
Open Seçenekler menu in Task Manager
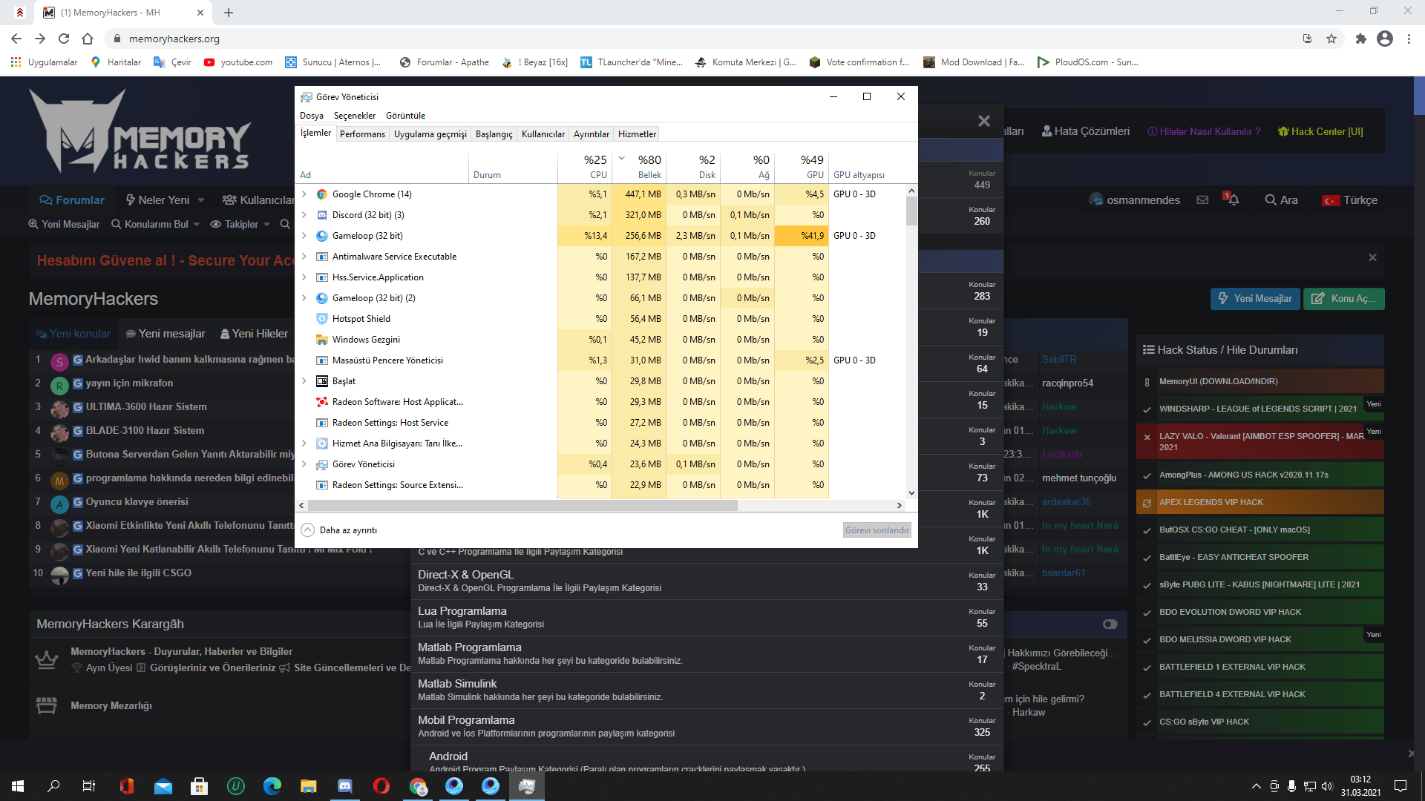pos(355,116)
